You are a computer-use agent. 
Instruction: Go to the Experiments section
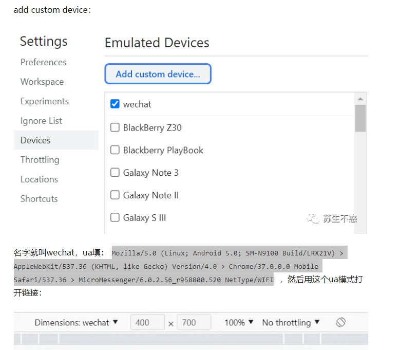(44, 101)
